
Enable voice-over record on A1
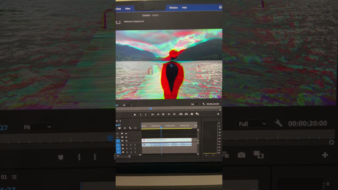pos(135,145)
